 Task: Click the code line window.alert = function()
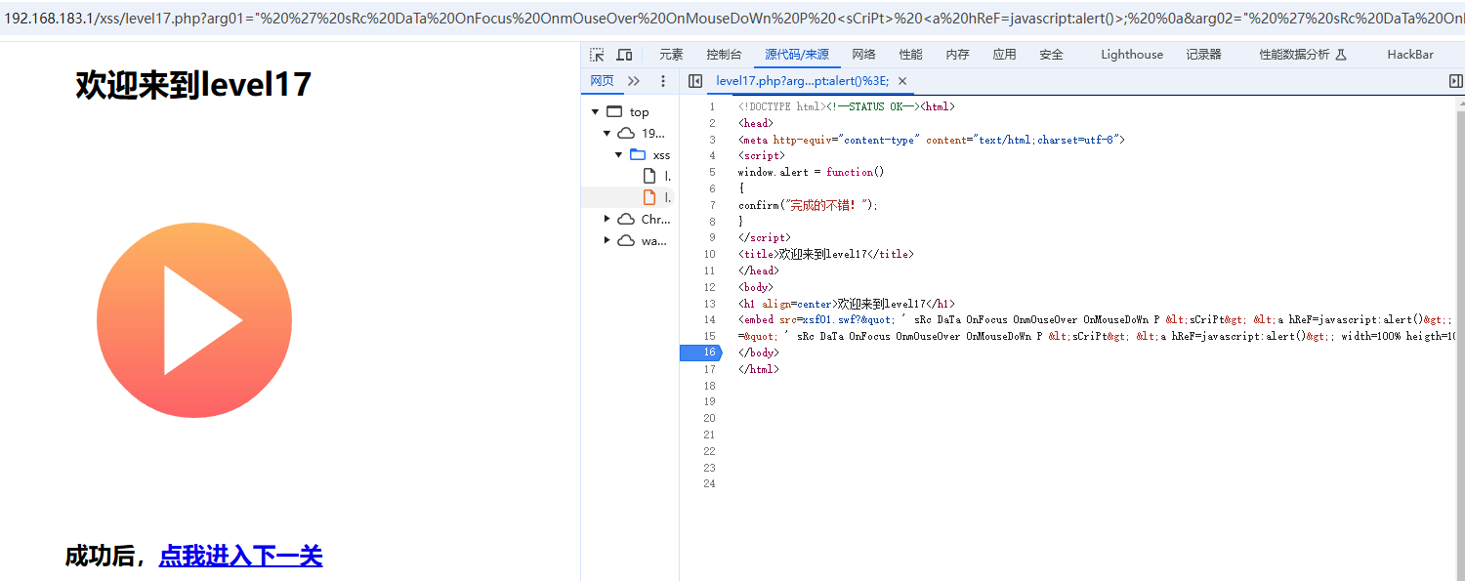click(811, 172)
